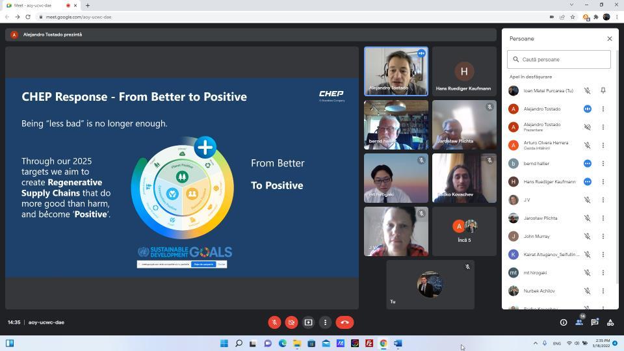
Task: Close the Meet browser tab
Action: click(x=75, y=6)
